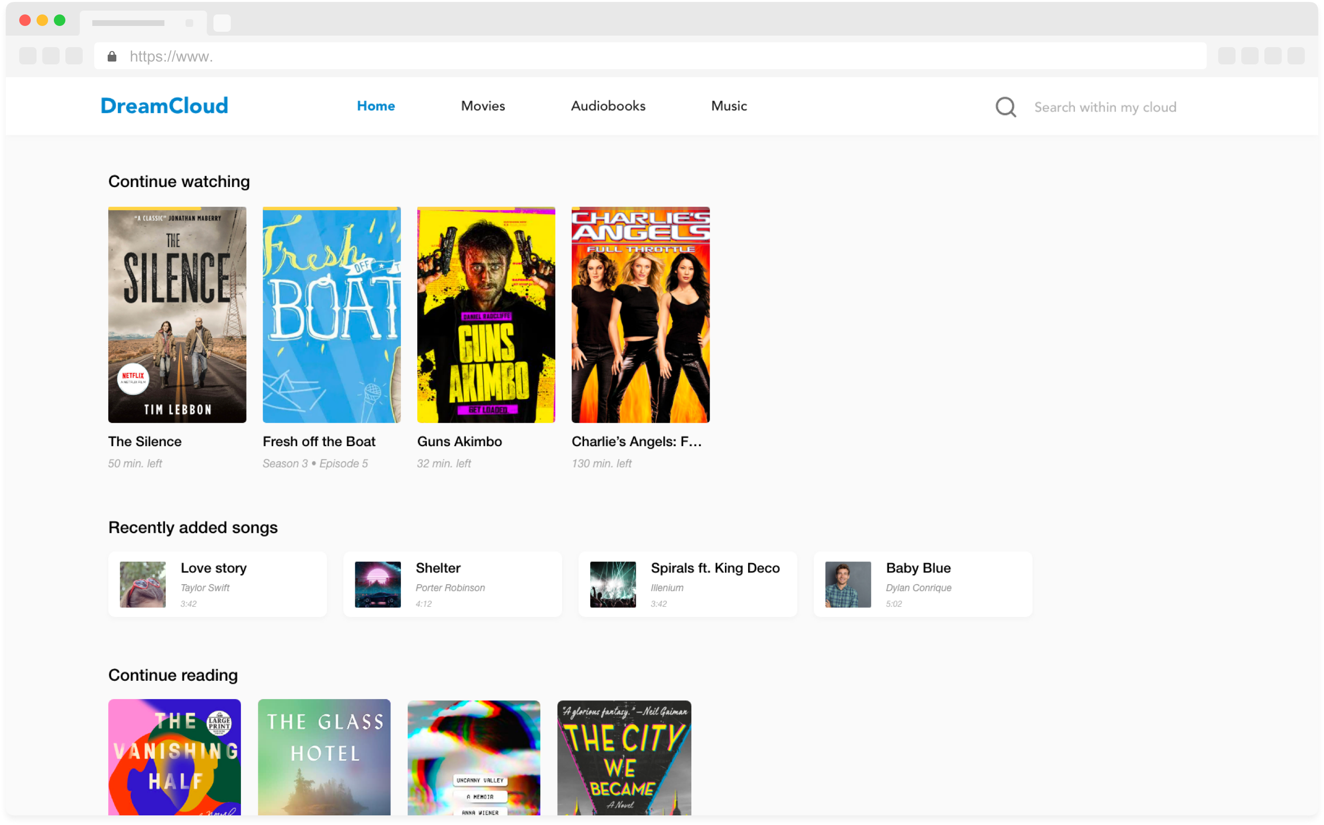Focus the Search within my cloud field

point(1105,107)
